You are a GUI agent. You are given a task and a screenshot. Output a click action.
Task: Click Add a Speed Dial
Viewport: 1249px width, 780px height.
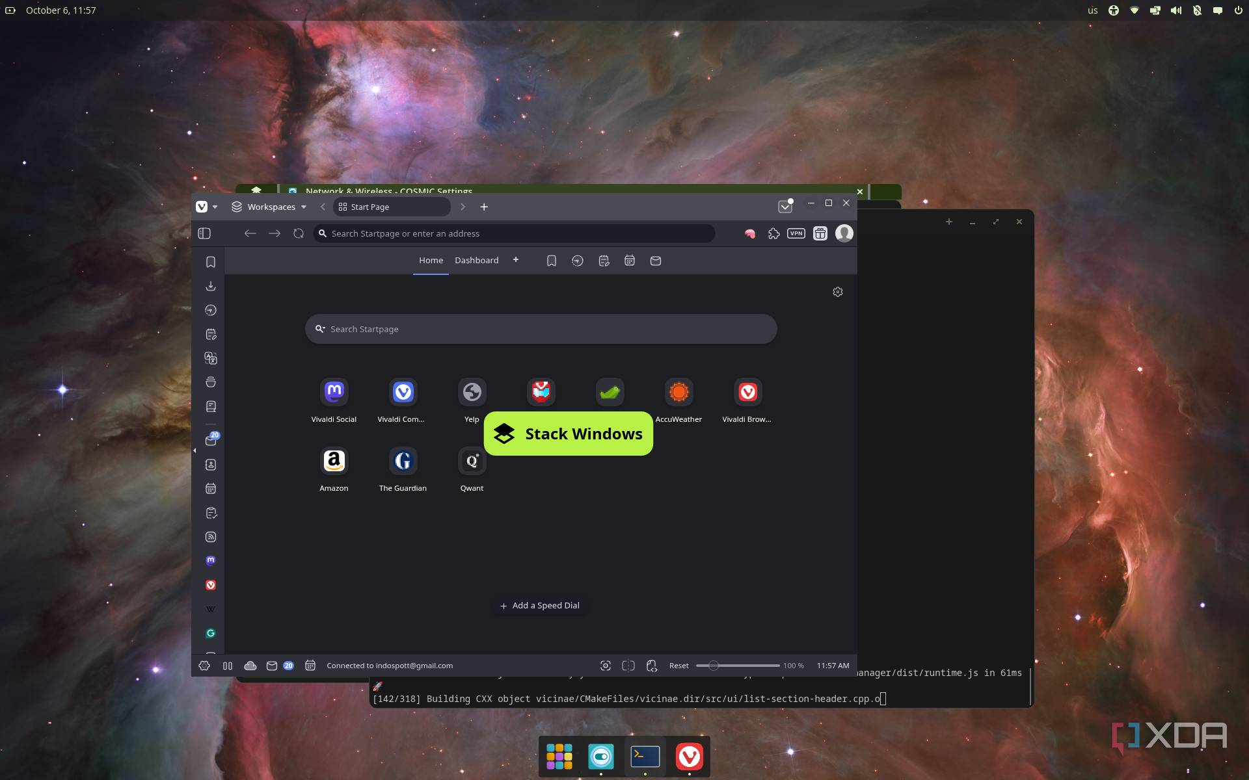540,605
